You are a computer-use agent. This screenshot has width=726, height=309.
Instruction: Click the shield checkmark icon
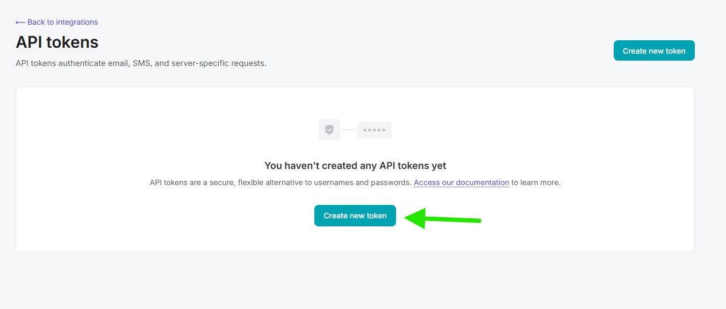(329, 130)
